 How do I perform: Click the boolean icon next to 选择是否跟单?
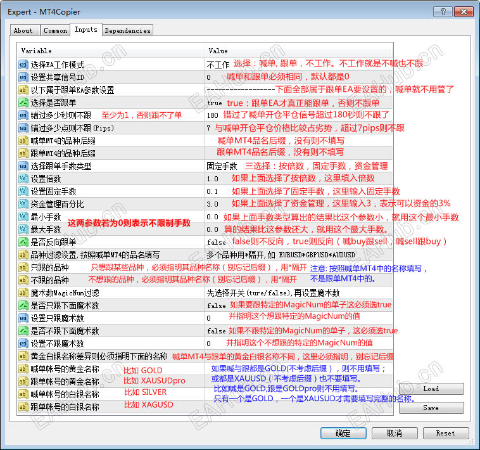23,103
